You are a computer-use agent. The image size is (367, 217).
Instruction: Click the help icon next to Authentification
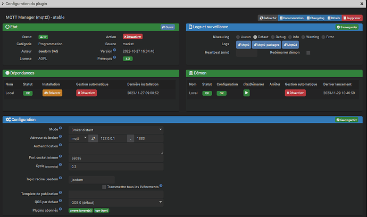tap(61, 145)
